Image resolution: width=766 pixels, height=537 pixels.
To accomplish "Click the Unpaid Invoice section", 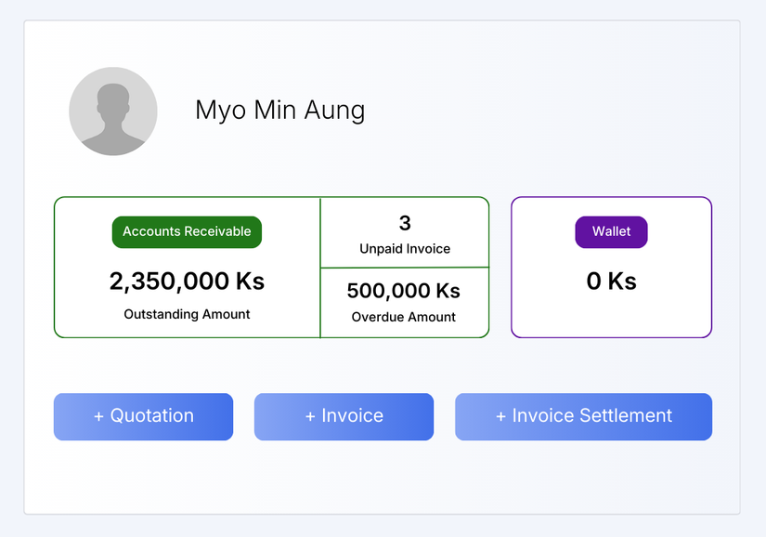I will tap(404, 231).
